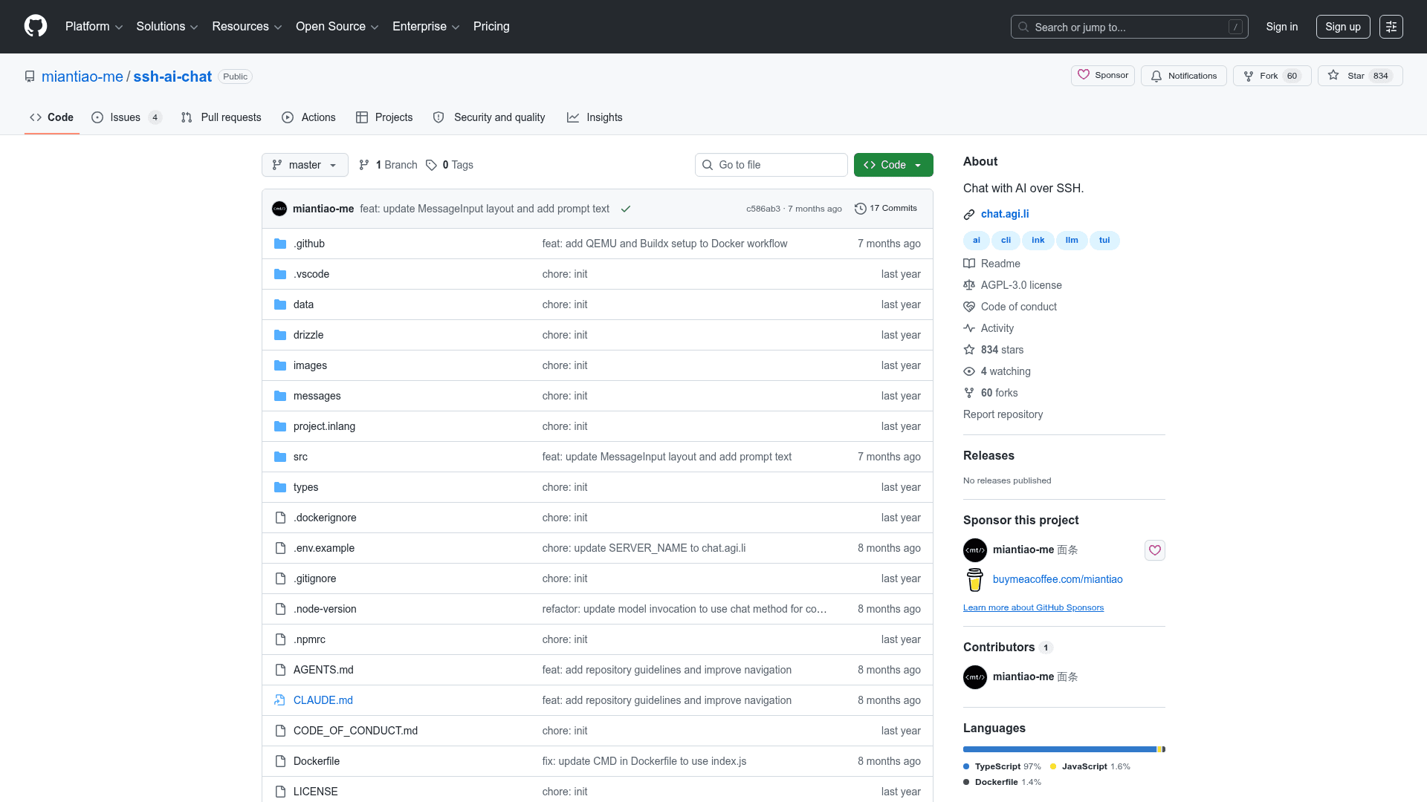Open the chat.agi.li website link

pos(1005,214)
